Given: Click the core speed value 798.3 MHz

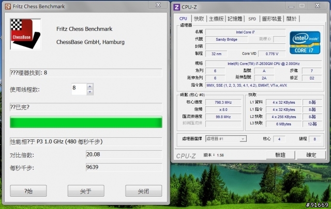Looking at the screenshot, I should click(x=223, y=102).
